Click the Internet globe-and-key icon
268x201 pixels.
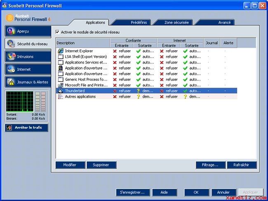11,69
